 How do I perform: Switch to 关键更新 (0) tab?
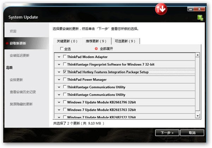67,41
